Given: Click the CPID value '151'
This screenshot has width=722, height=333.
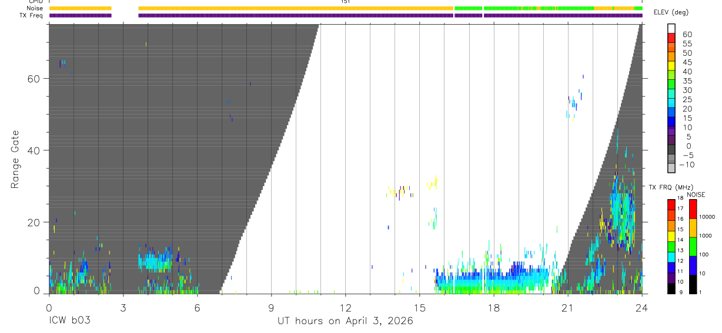Looking at the screenshot, I should point(346,2).
